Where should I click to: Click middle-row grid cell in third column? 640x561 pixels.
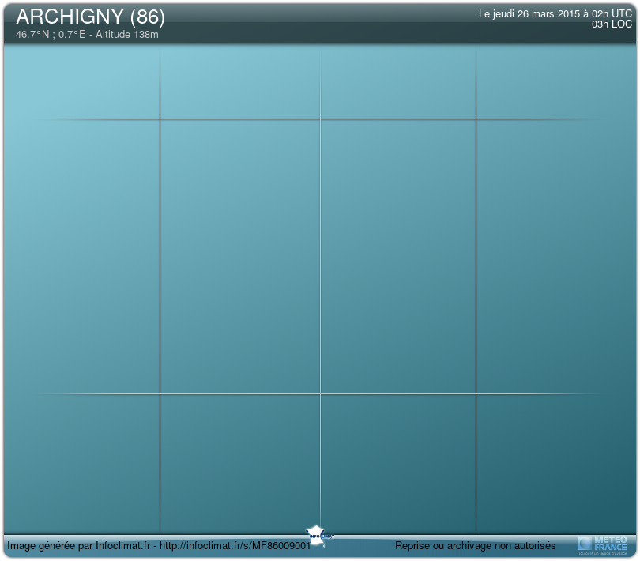(x=397, y=257)
